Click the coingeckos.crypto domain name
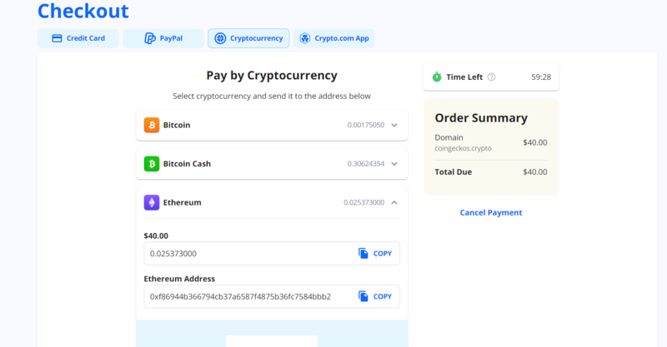The image size is (667, 347). tap(464, 148)
